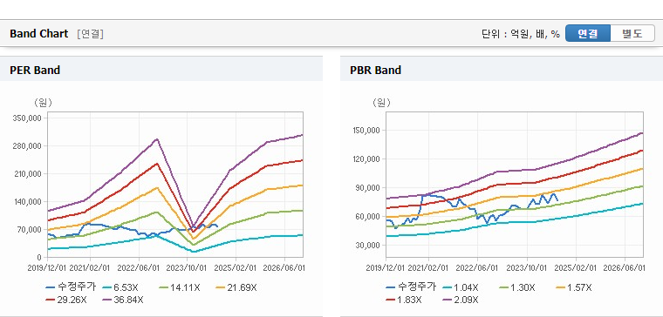Click the 단위 : 억원, 배, % unit text

521,34
